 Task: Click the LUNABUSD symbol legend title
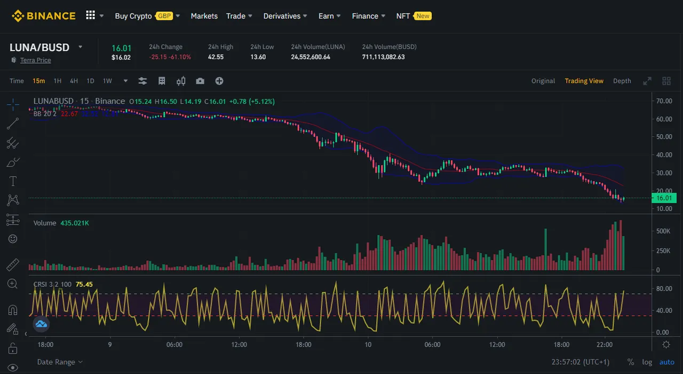pos(79,101)
